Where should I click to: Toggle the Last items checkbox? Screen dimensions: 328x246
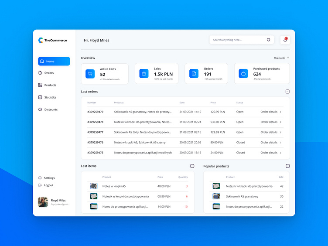[192, 166]
